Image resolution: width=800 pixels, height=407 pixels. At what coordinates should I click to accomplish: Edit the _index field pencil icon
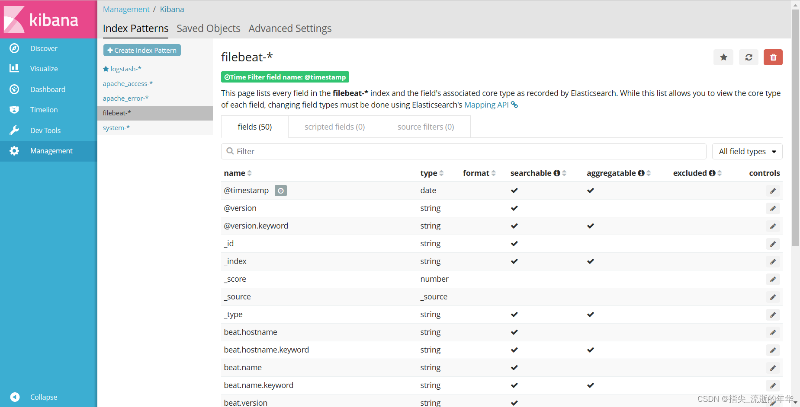tap(773, 261)
